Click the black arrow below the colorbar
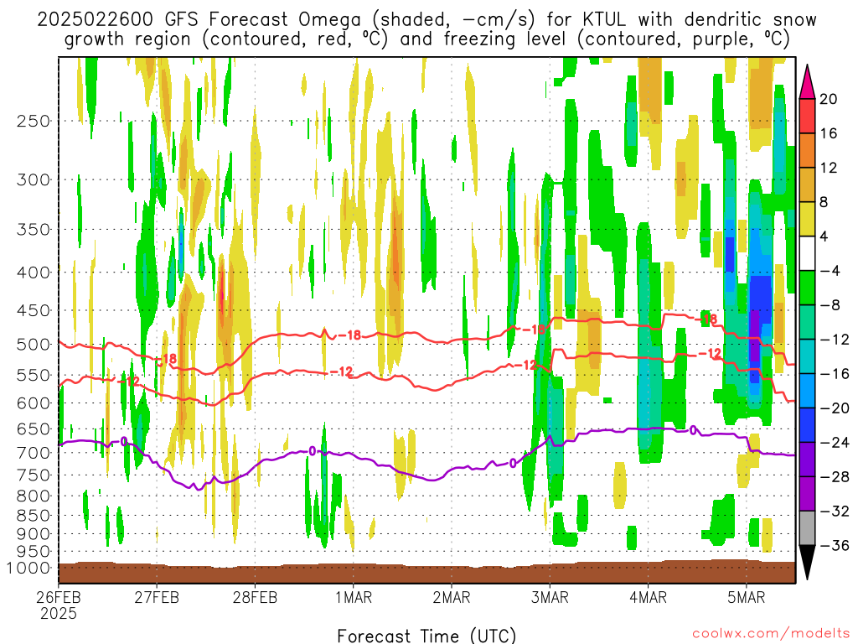The height and width of the screenshot is (644, 858). coord(807,563)
